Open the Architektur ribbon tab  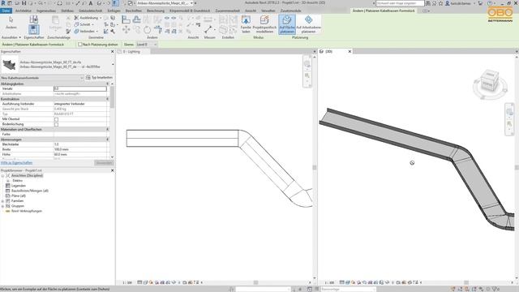coord(24,11)
